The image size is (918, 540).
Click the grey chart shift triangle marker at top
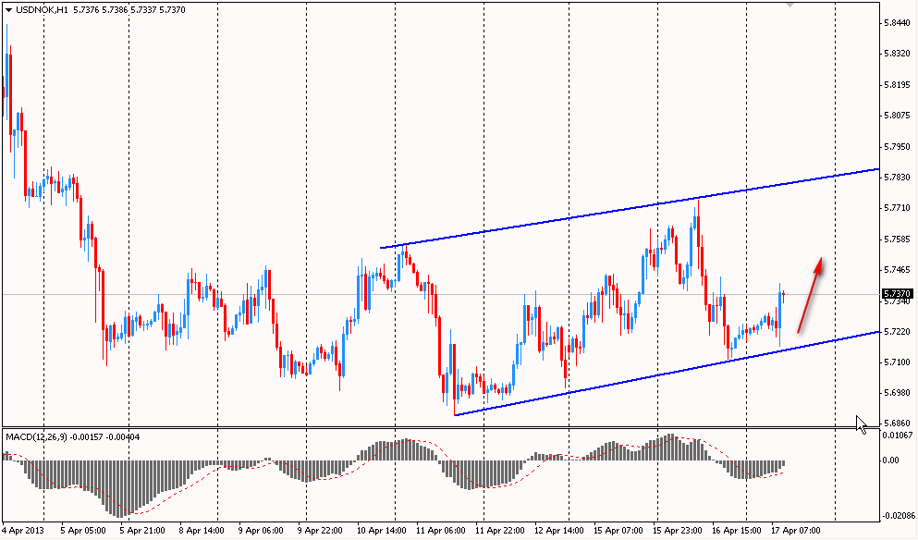pos(790,4)
